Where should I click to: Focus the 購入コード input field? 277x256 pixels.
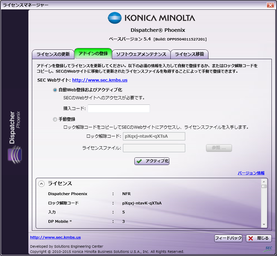pyautogui.click(x=119, y=108)
